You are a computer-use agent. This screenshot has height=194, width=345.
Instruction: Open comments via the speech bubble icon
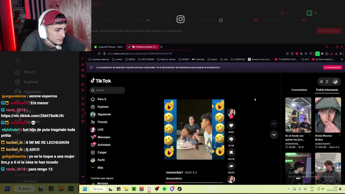coord(231,139)
